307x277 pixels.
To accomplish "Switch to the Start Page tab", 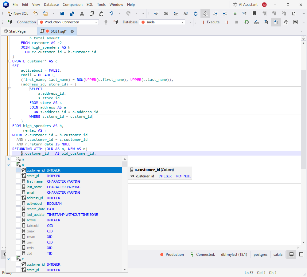I will 17,31.
